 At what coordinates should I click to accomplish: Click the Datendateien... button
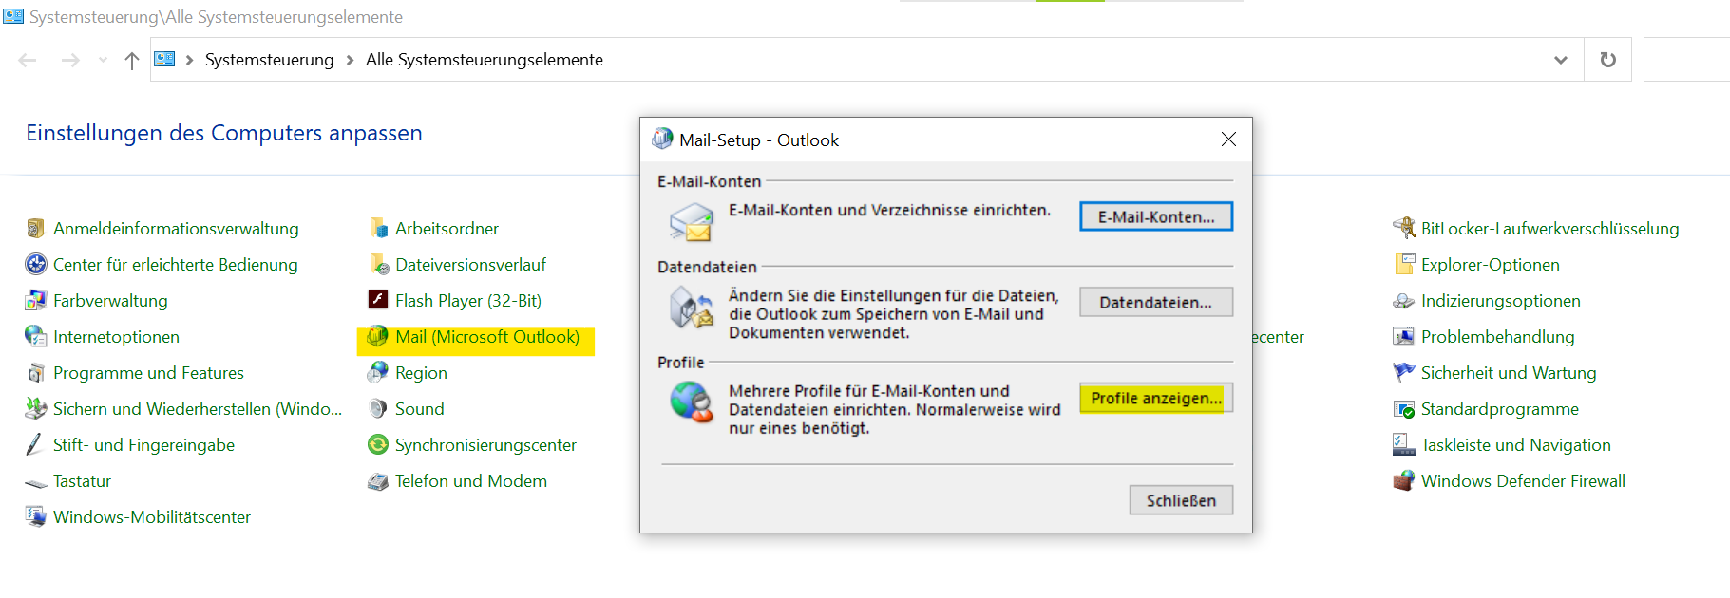click(1156, 303)
